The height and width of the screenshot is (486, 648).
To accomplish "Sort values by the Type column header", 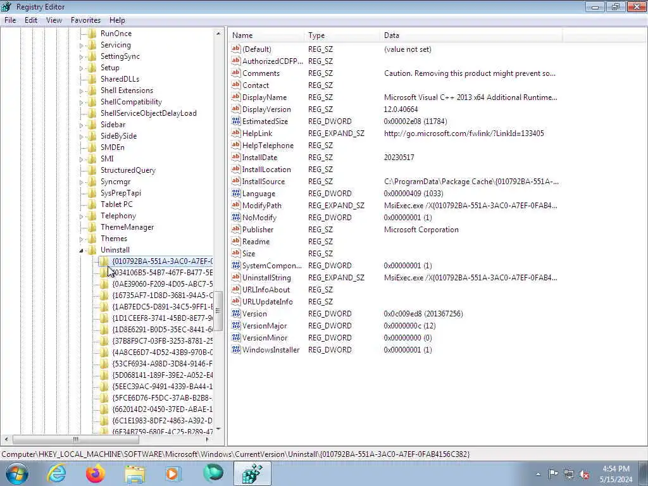I will click(342, 35).
